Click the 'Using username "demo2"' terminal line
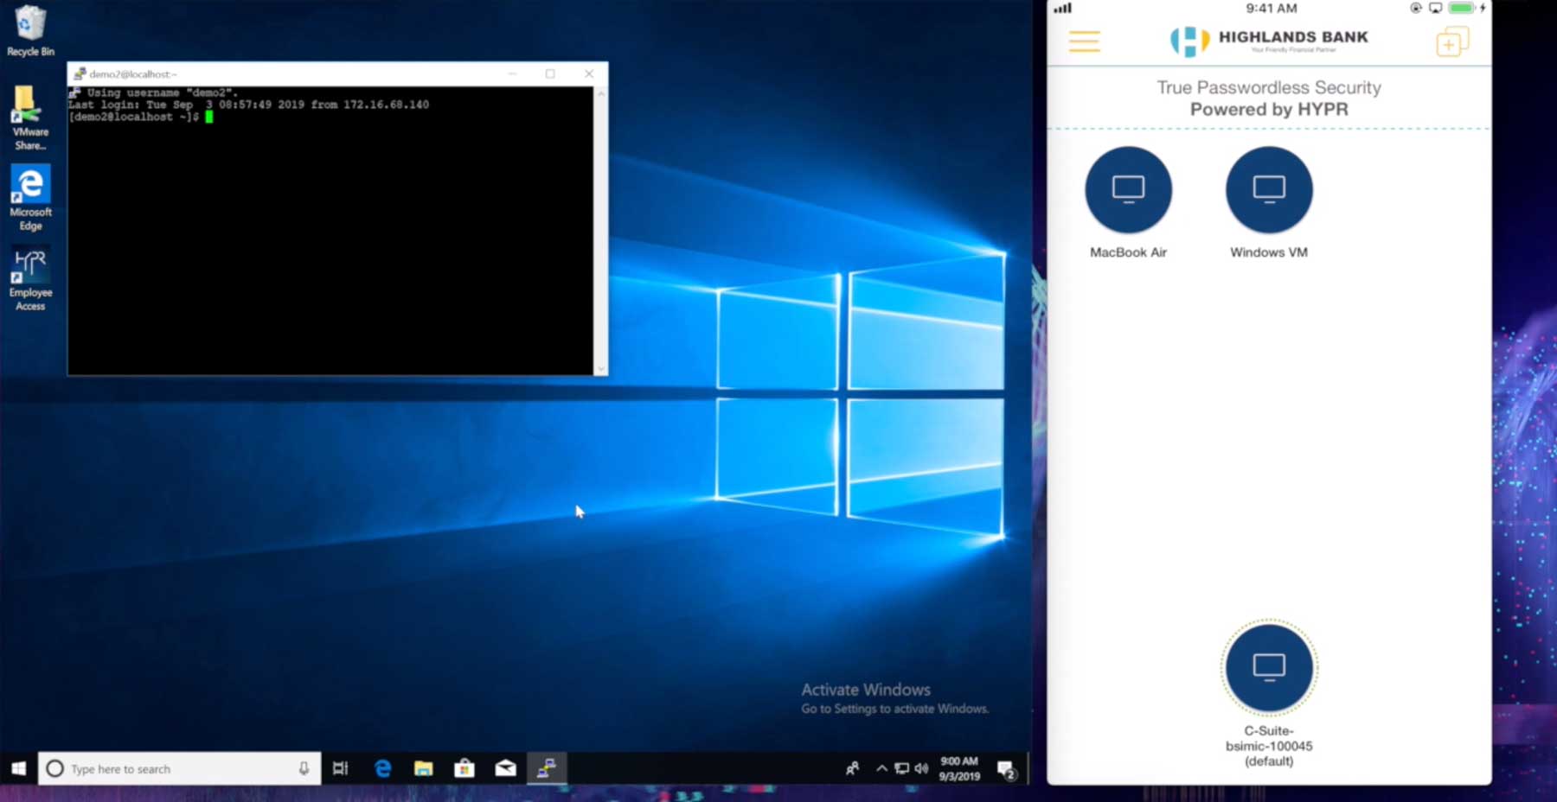1557x802 pixels. (x=162, y=92)
